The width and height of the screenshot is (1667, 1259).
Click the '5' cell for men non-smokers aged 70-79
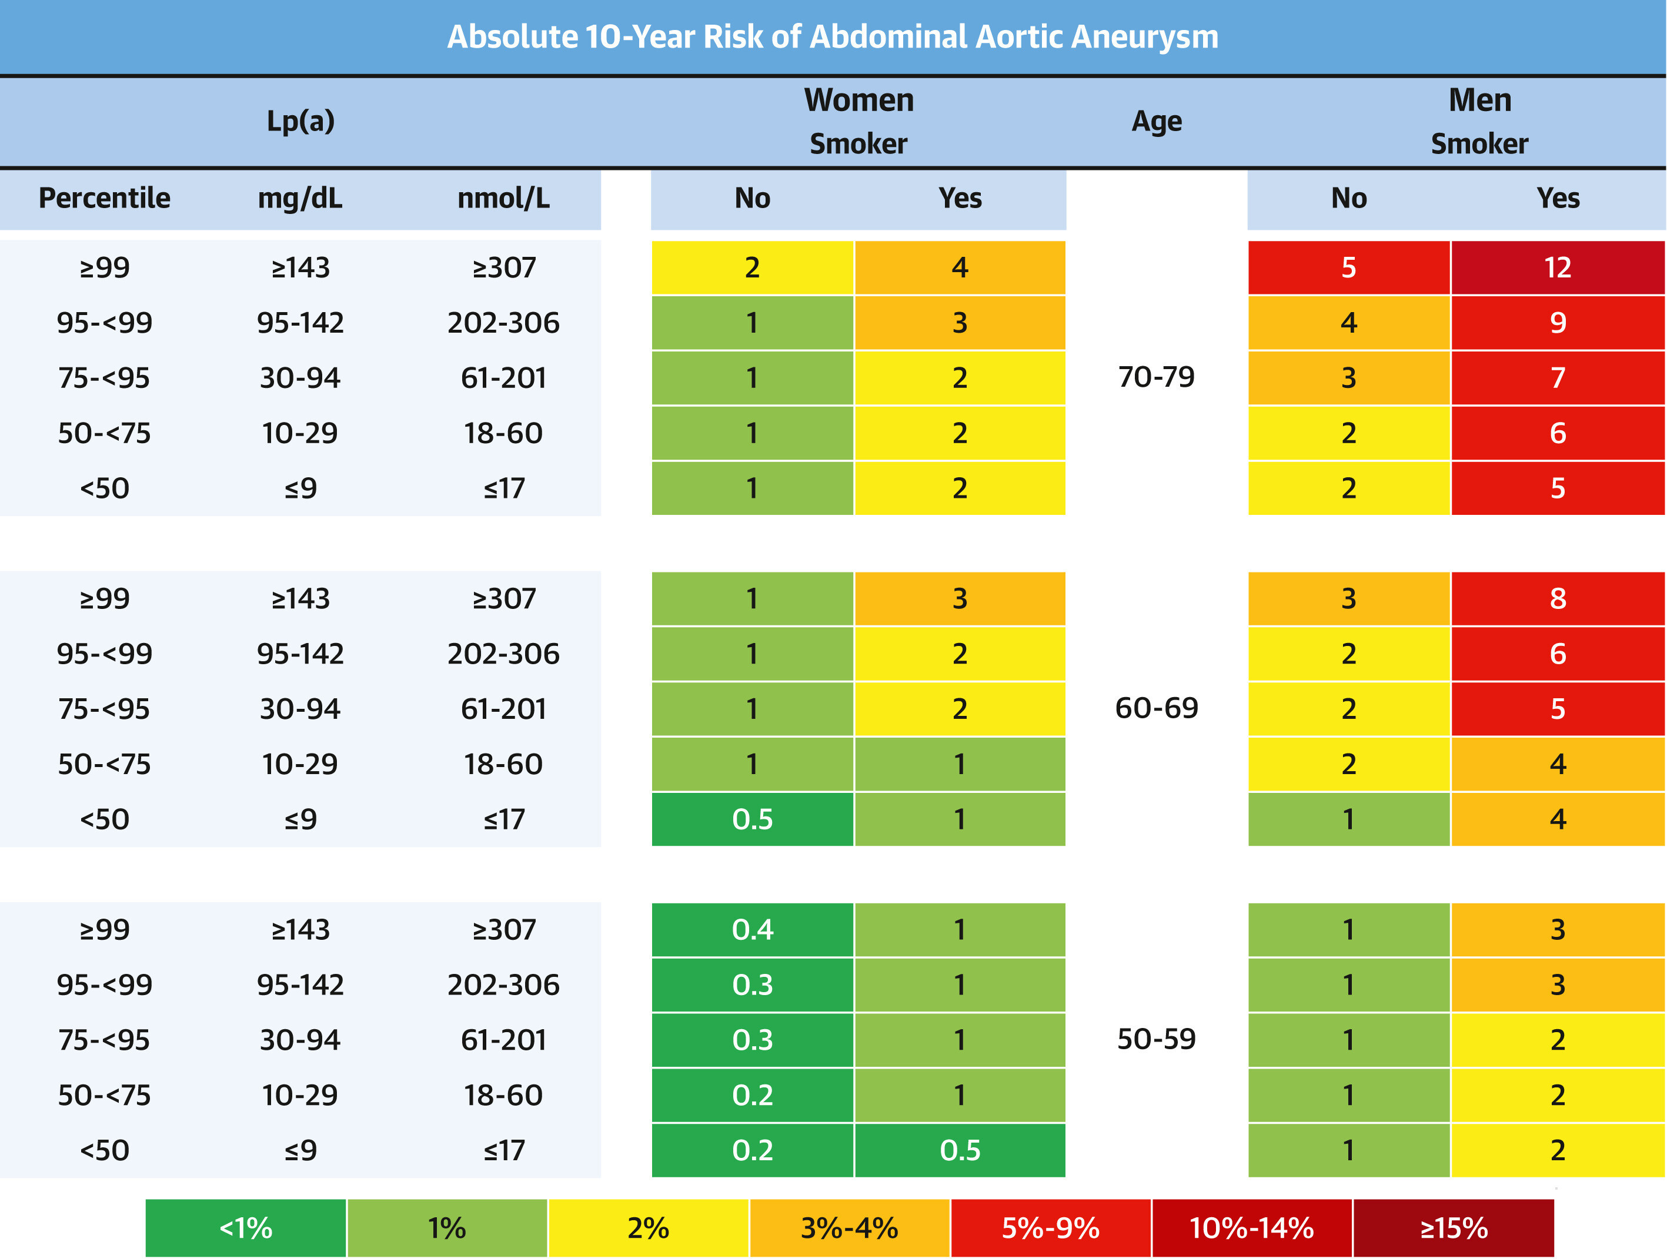[1349, 267]
